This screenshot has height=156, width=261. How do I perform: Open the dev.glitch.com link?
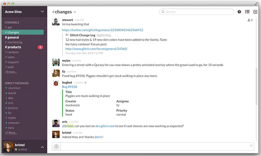[105, 126]
